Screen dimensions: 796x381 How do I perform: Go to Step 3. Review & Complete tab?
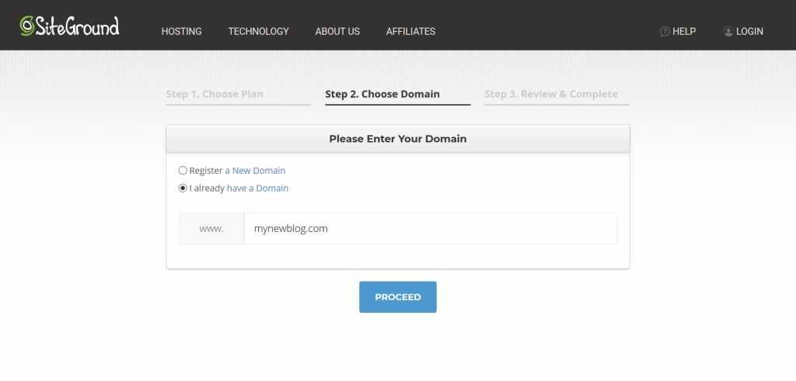click(557, 95)
